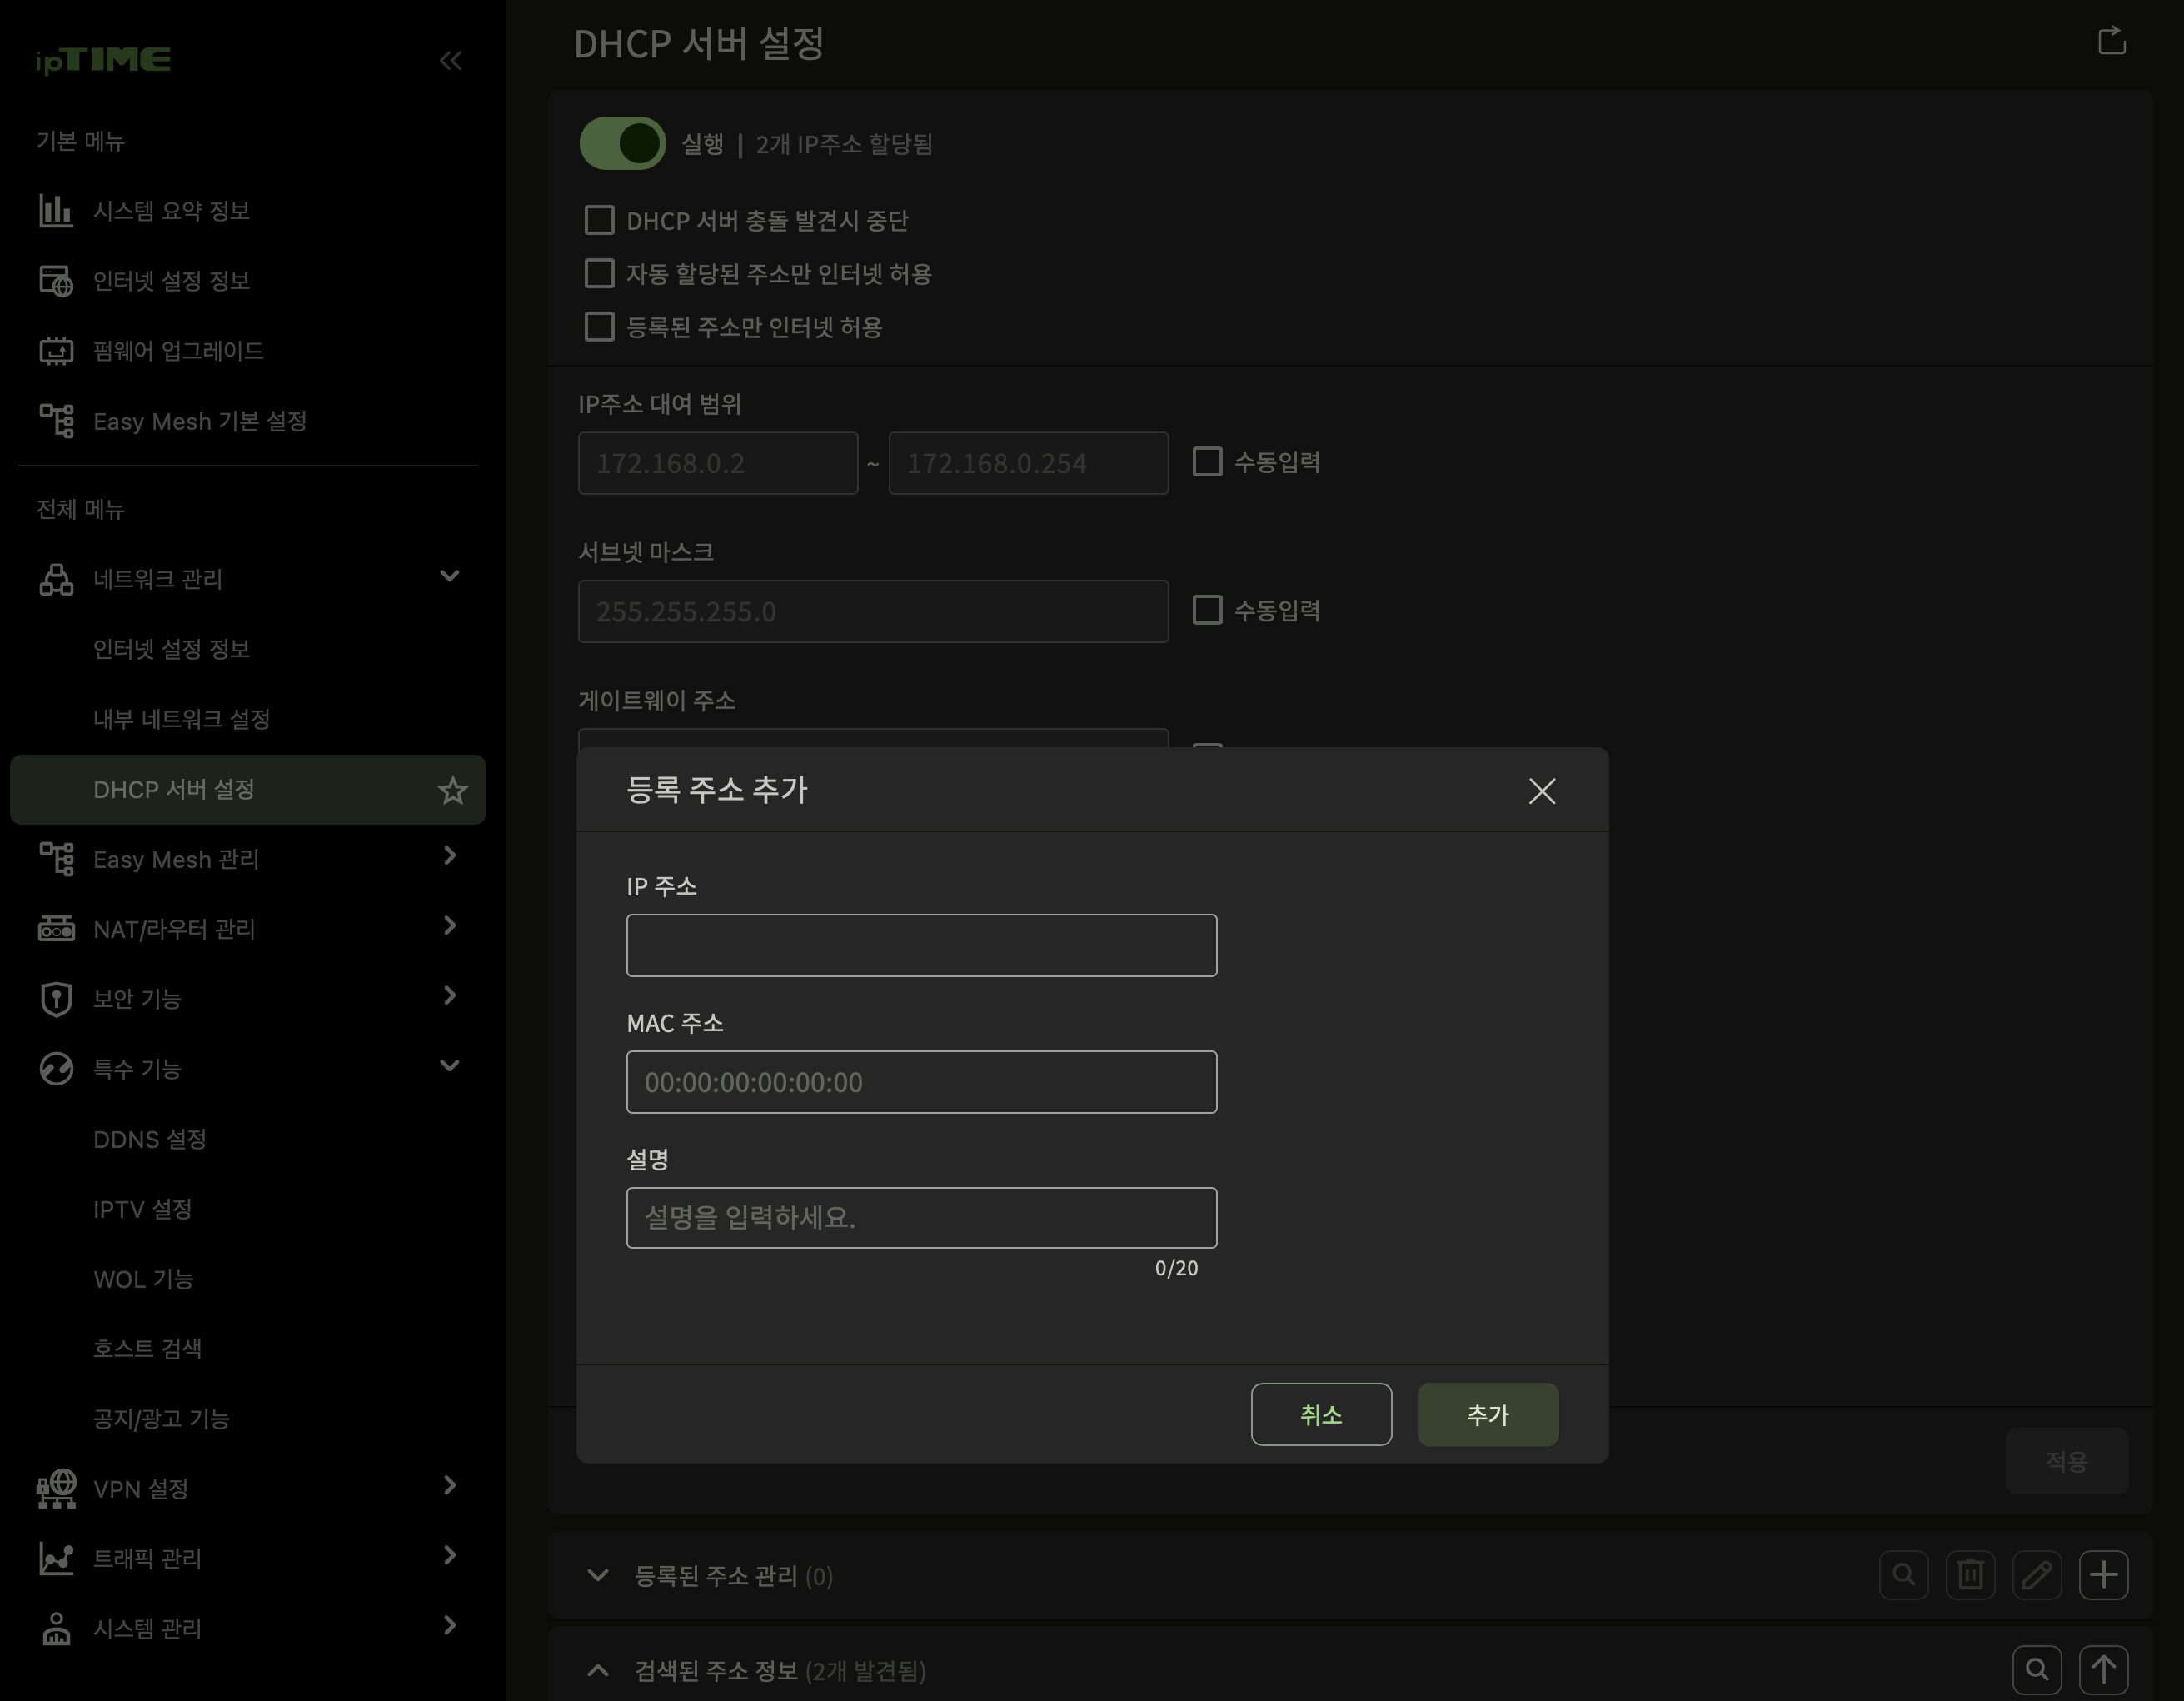
Task: Toggle the DHCP server 실행 switch
Action: (622, 144)
